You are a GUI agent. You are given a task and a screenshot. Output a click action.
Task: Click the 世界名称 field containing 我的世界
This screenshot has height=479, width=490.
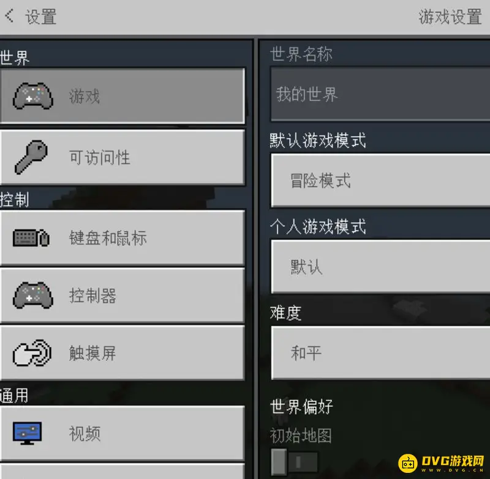click(x=380, y=94)
